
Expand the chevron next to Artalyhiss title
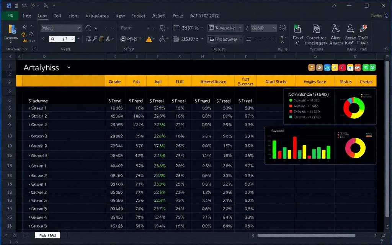69,67
